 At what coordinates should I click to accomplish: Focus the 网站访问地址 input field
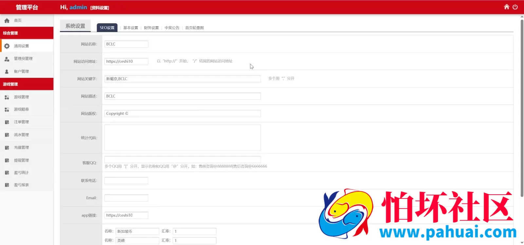tap(126, 61)
